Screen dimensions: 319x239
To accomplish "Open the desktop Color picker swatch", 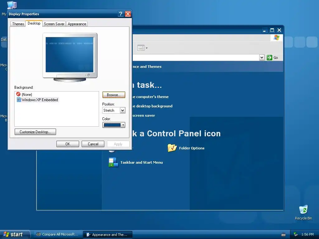I will pyautogui.click(x=112, y=125).
